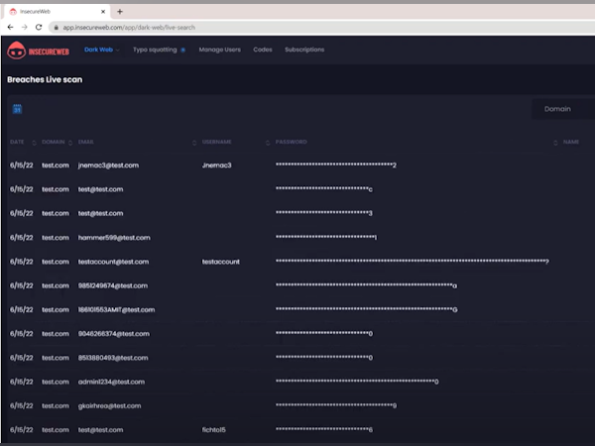The height and width of the screenshot is (446, 595).
Task: Select email testaccount@test.com
Action: pos(113,262)
